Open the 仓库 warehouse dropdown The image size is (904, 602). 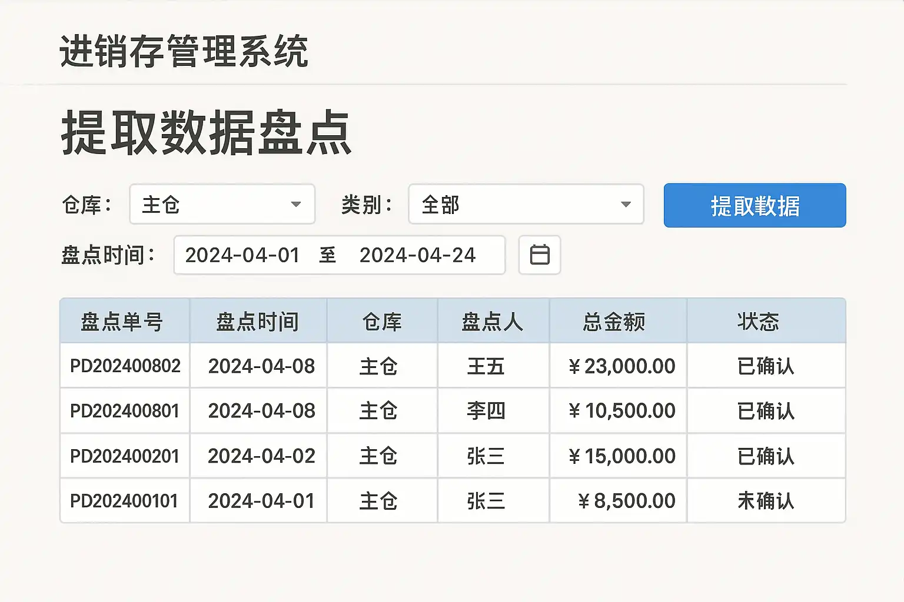pyautogui.click(x=222, y=205)
